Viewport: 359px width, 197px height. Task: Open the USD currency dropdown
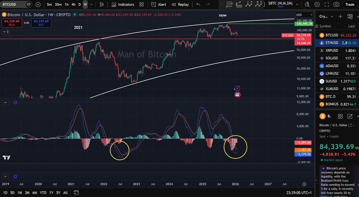coord(304,14)
